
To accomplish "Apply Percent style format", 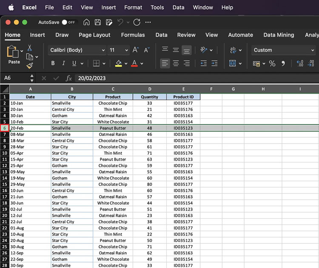I will [x=272, y=63].
